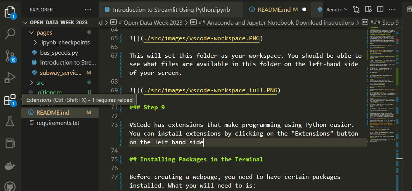Click 'Installing Packages in the Terminal' heading
The height and width of the screenshot is (191, 412).
point(196,159)
